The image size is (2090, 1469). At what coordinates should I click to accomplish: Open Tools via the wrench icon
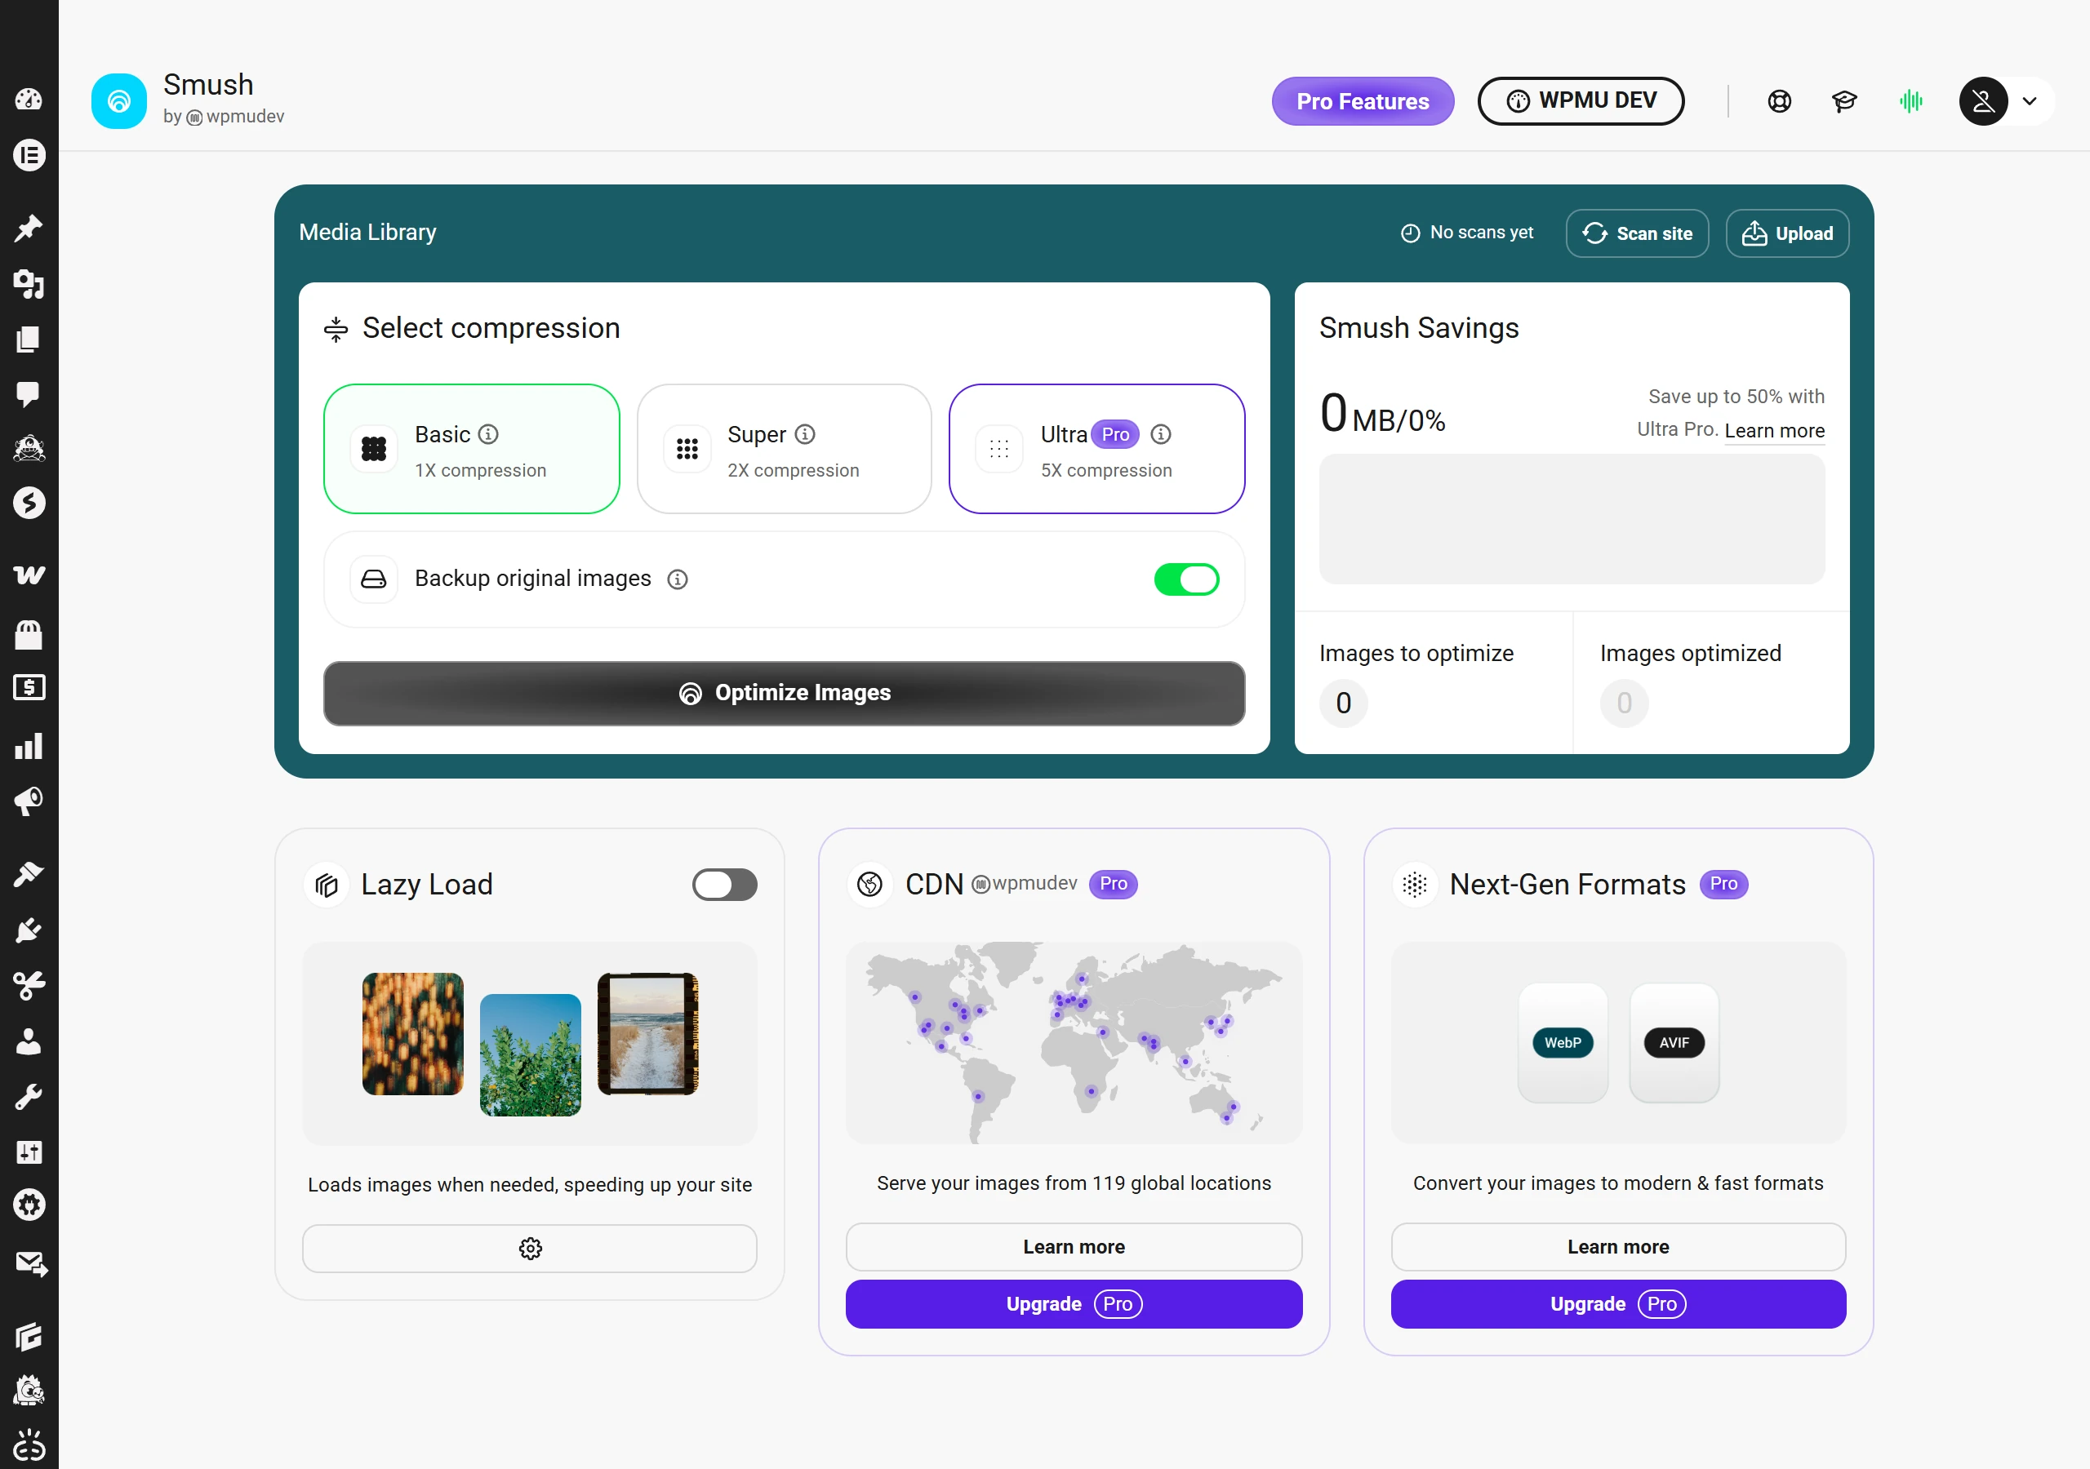tap(29, 1097)
